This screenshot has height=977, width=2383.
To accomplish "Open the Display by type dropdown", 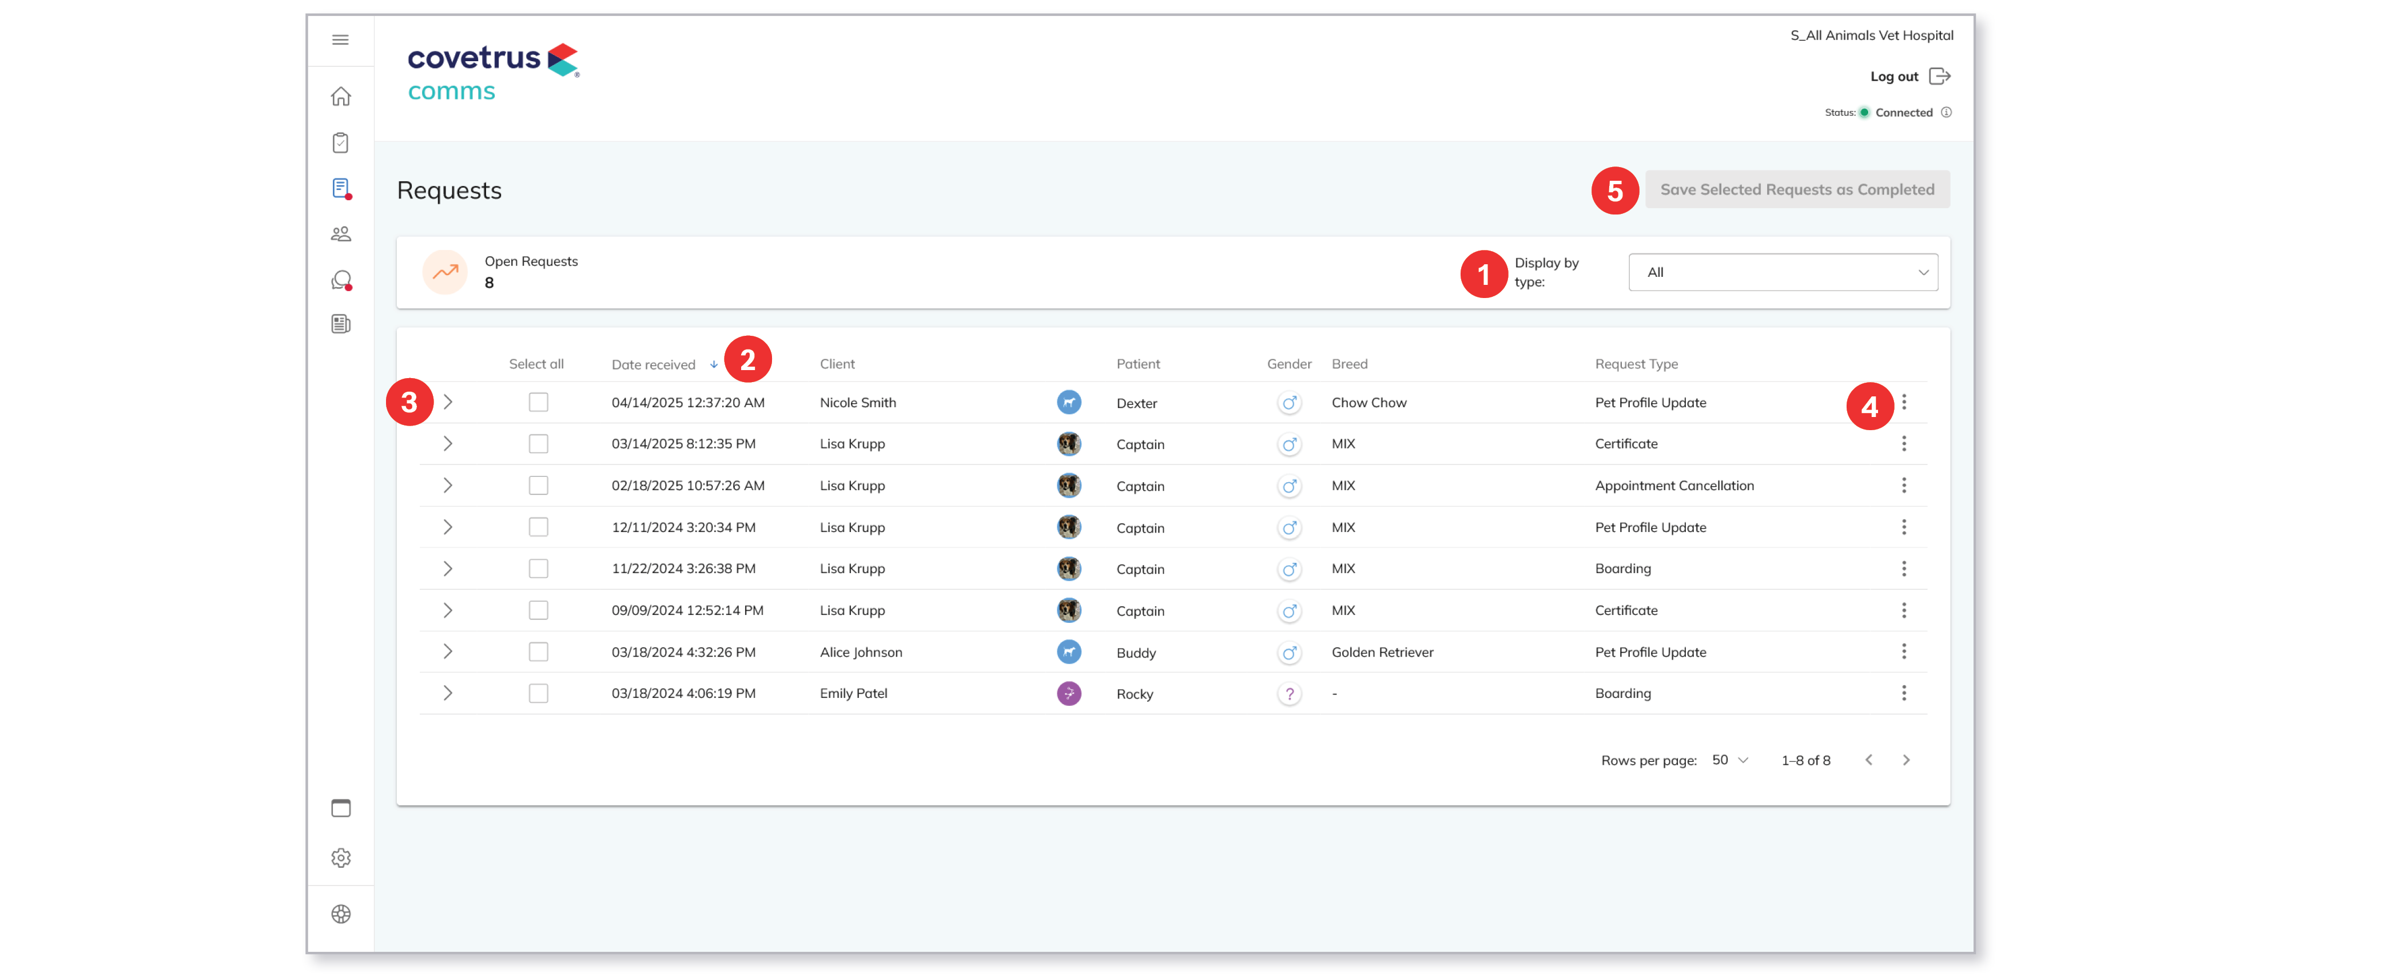I will 1782,272.
